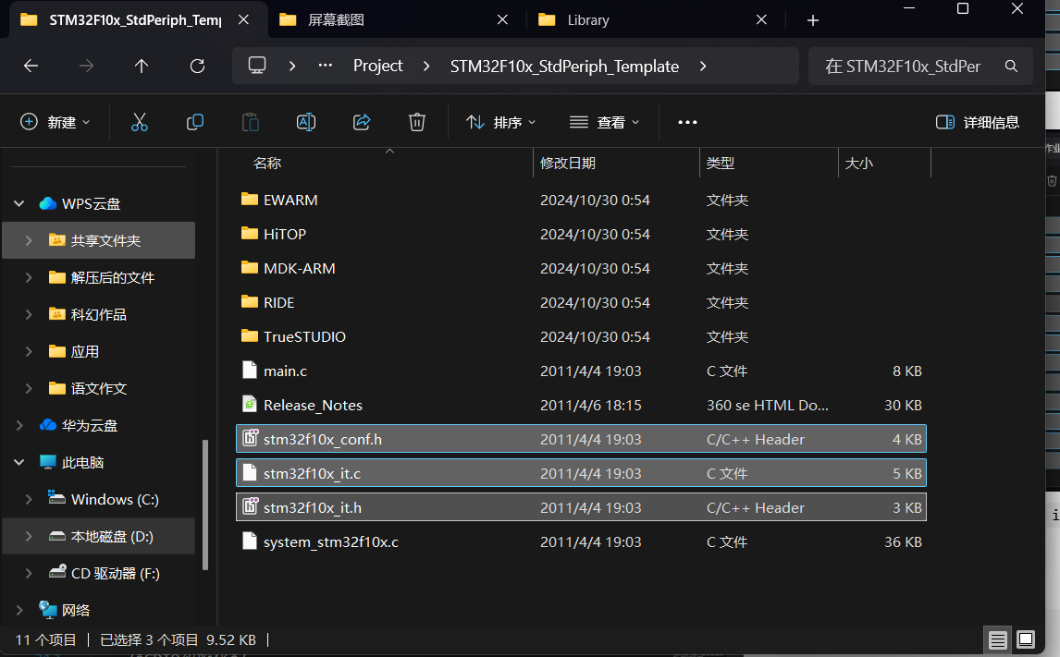Select the HiTOP folder

[581, 235]
